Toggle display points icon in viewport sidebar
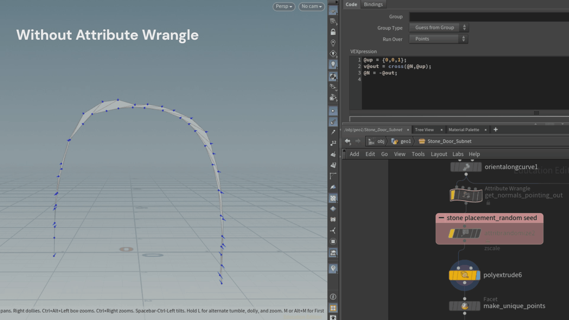The height and width of the screenshot is (320, 569). [x=333, y=111]
